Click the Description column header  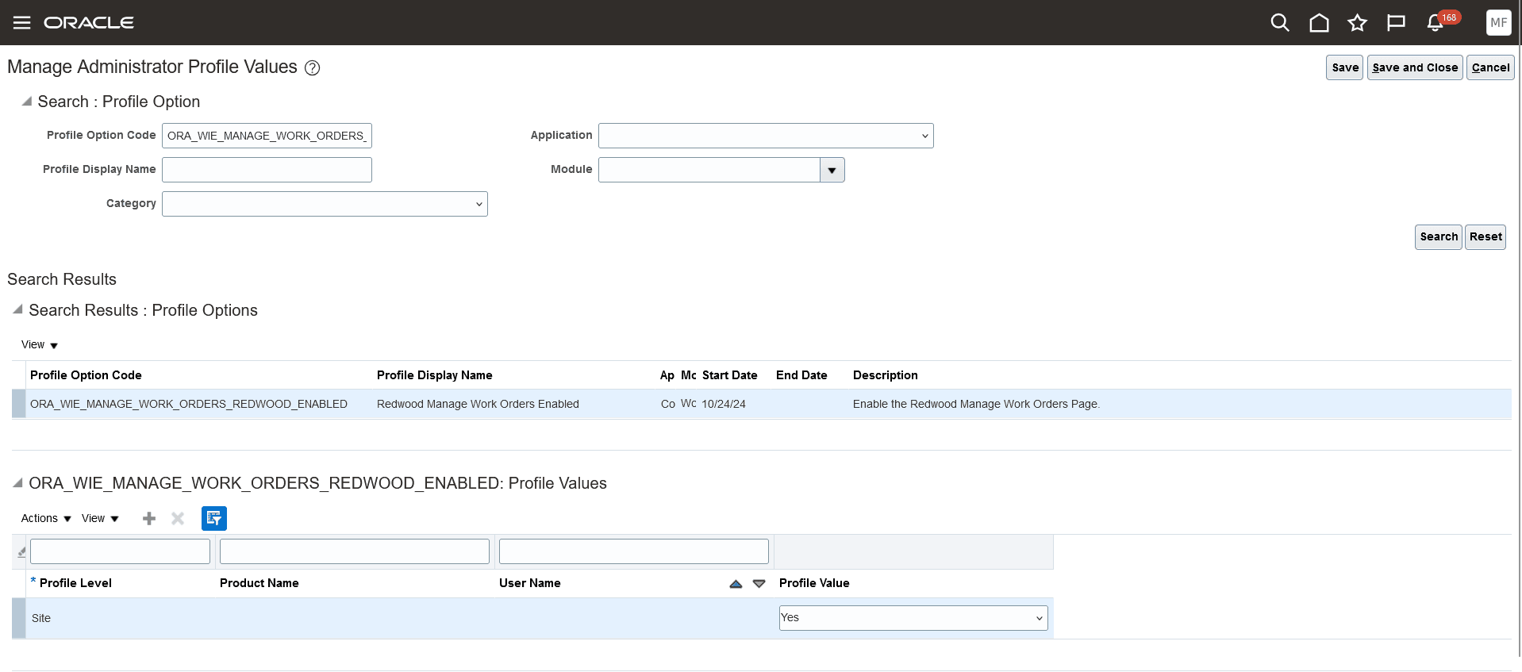coord(886,375)
